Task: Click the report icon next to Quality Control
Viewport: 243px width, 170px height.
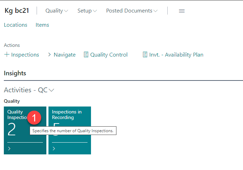Action: (86, 55)
